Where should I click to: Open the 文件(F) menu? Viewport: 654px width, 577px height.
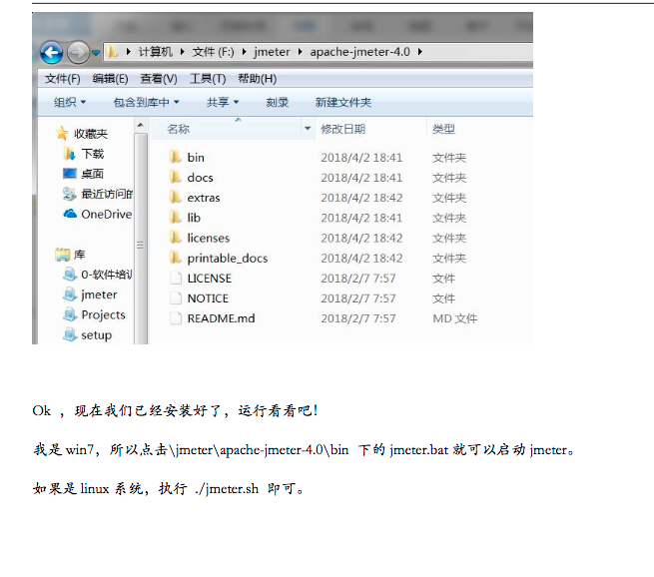pyautogui.click(x=63, y=79)
